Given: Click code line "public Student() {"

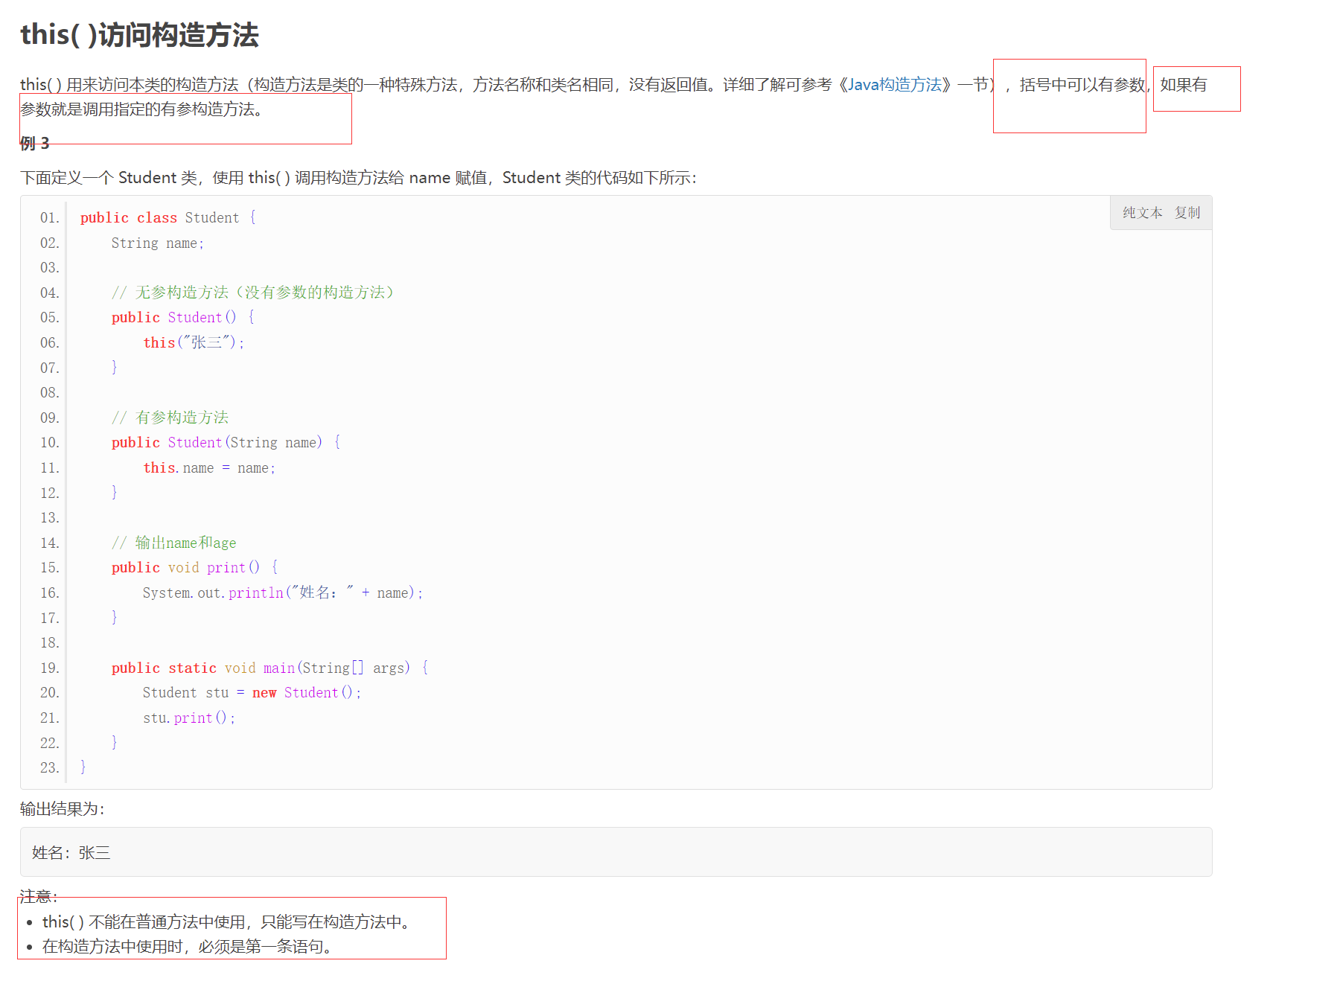Looking at the screenshot, I should coord(183,317).
